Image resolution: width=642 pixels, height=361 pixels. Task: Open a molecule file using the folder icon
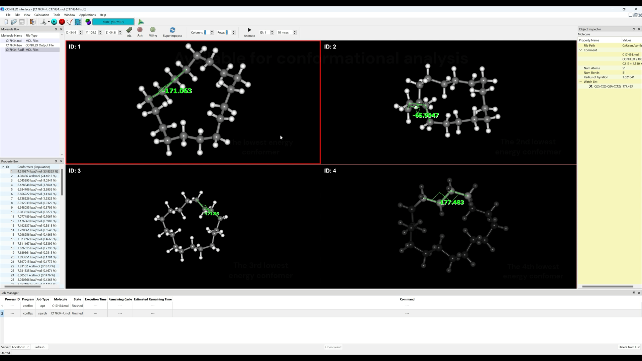[14, 22]
